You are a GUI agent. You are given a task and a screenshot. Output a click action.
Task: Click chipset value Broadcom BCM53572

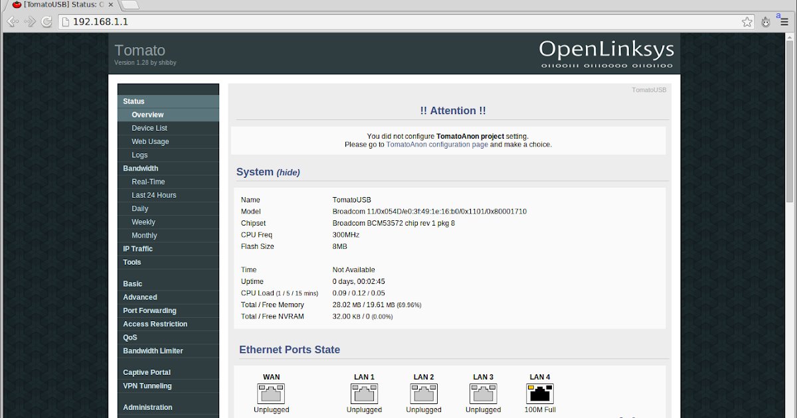[394, 224]
